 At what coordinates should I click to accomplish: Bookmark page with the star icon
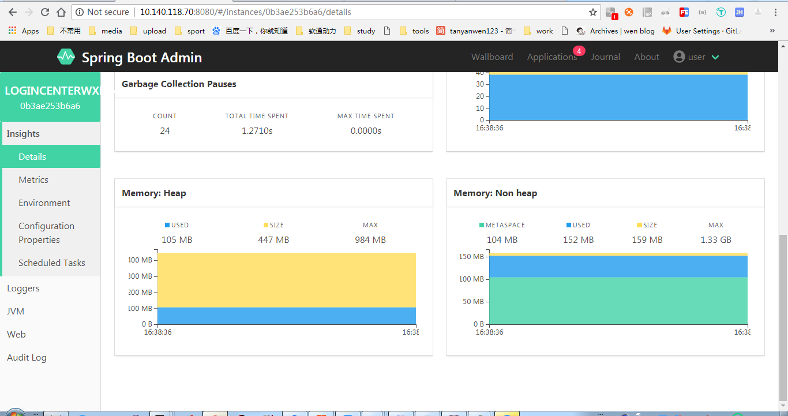[592, 12]
